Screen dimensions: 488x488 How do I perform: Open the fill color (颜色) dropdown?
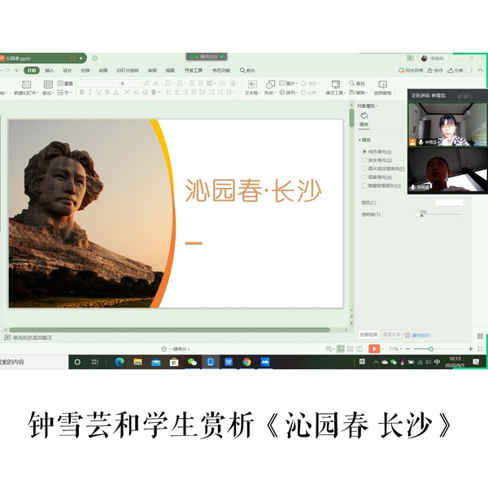[450, 202]
